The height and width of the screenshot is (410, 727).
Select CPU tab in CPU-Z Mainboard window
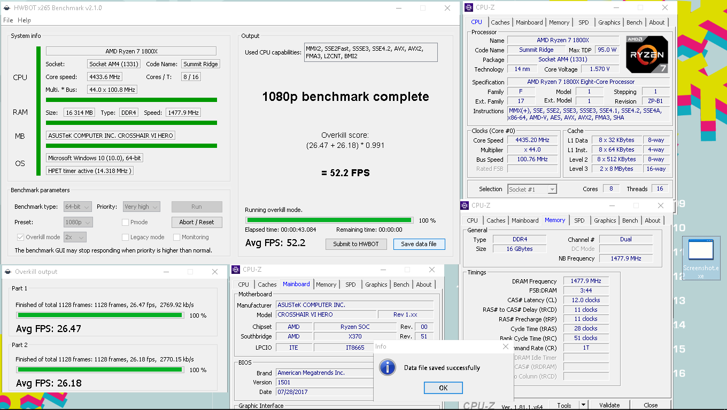pyautogui.click(x=244, y=285)
